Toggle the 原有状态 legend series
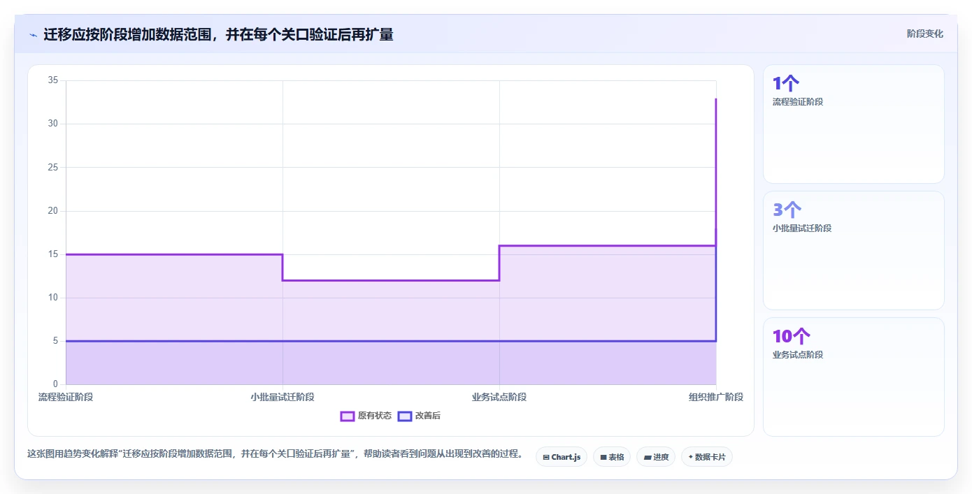The height and width of the screenshot is (494, 972). [366, 416]
